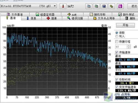The image size is (138, 103).
Task: Click the 20.4 access time value
Action: point(127,83)
